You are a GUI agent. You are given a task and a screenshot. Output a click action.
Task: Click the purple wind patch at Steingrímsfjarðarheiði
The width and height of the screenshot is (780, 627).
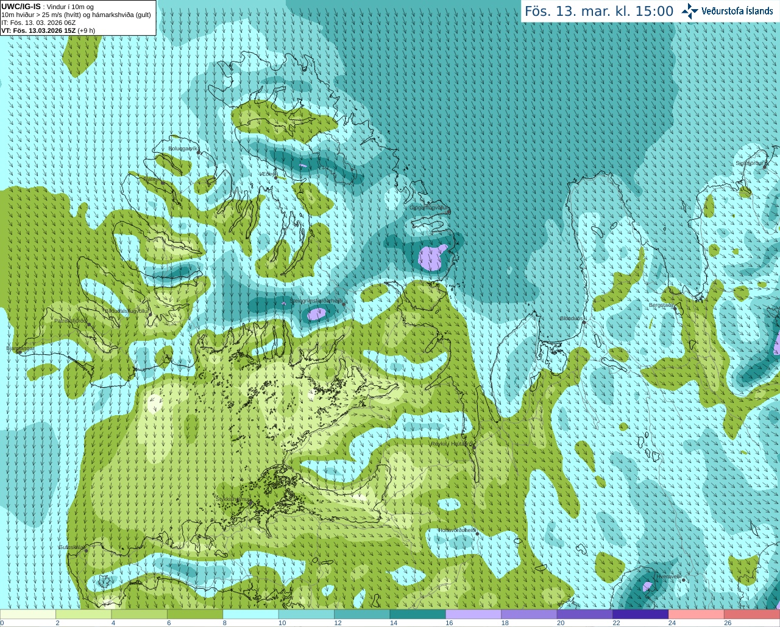click(316, 314)
